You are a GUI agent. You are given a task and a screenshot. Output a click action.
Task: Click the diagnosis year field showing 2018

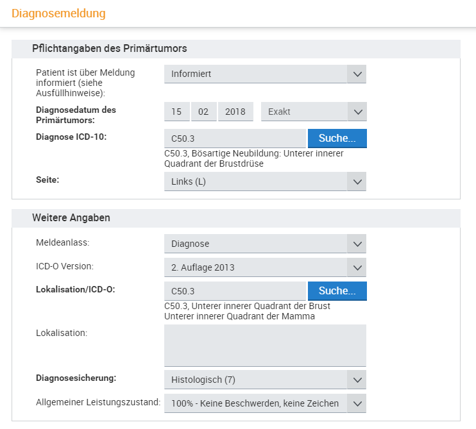pos(235,112)
